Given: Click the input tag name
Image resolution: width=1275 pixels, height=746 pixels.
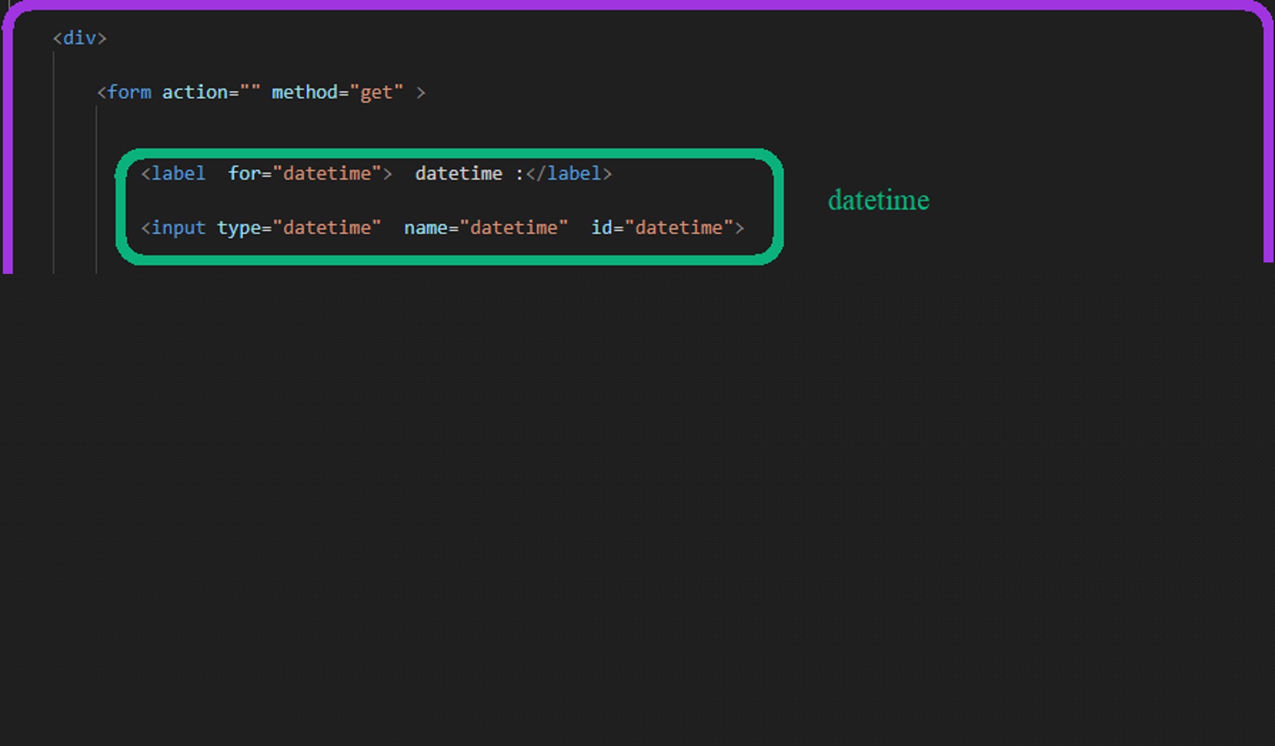Looking at the screenshot, I should pos(178,228).
